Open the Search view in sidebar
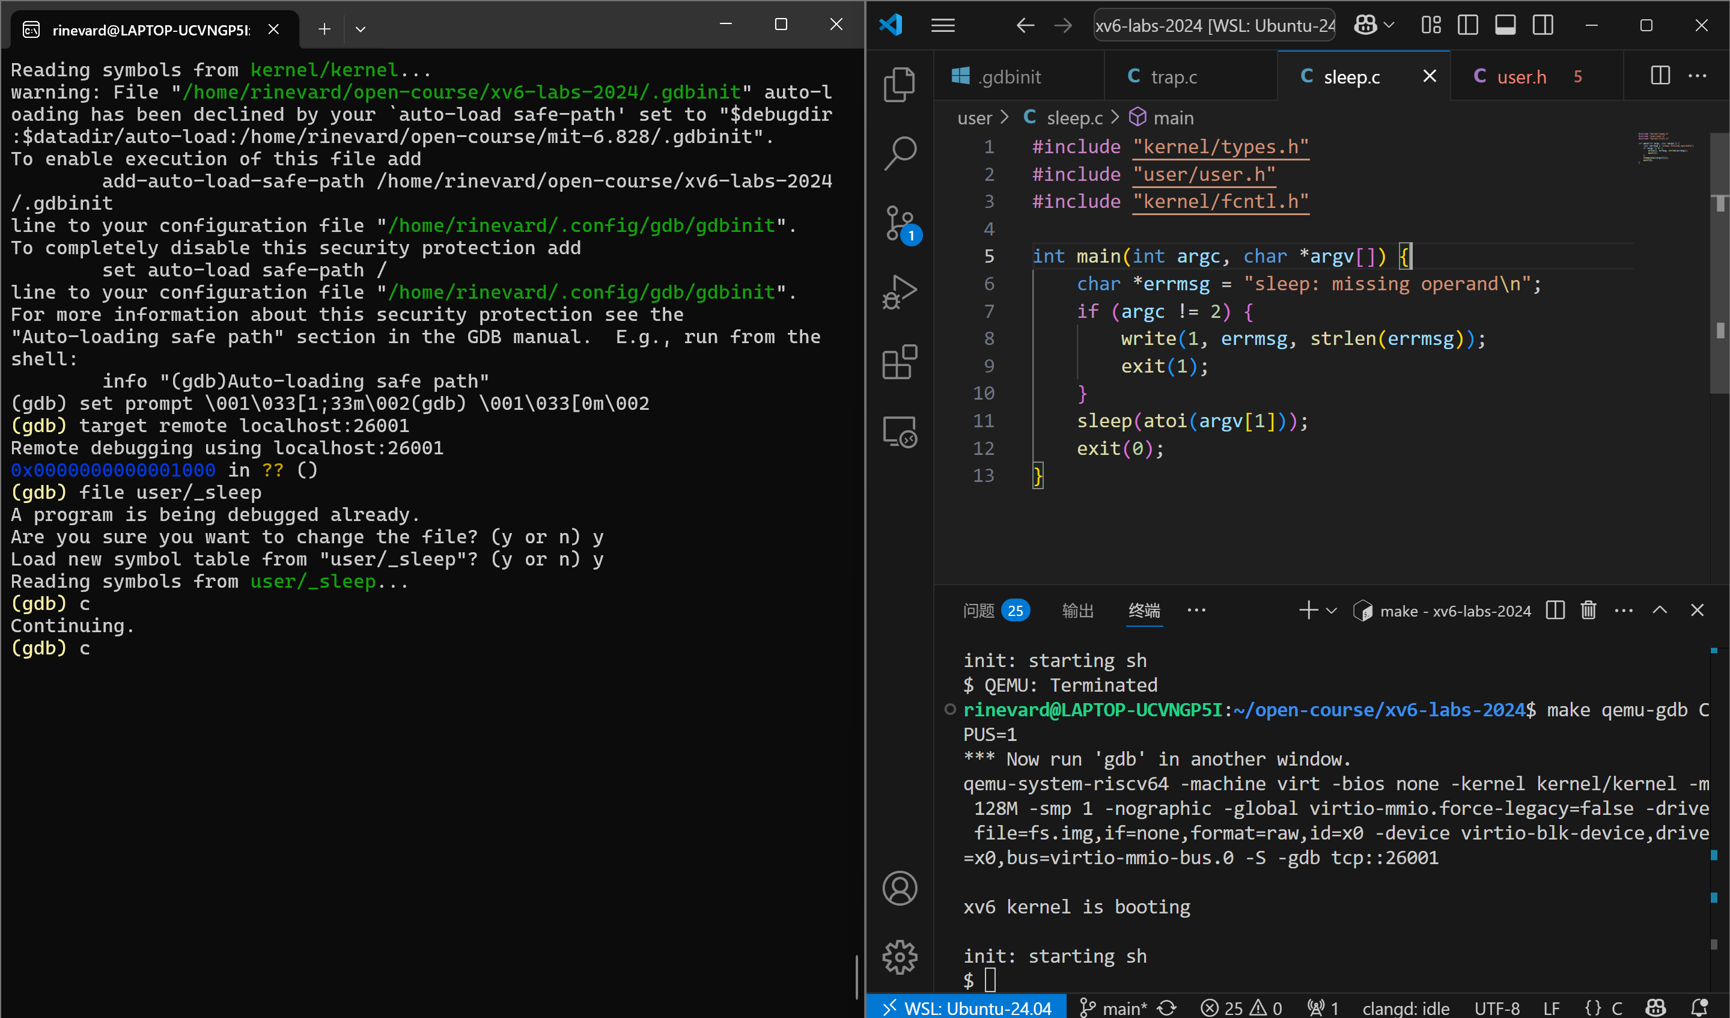This screenshot has width=1730, height=1018. coord(900,154)
